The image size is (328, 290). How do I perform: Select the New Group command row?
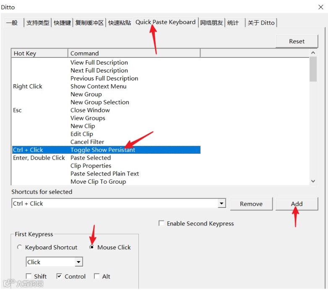coord(106,94)
